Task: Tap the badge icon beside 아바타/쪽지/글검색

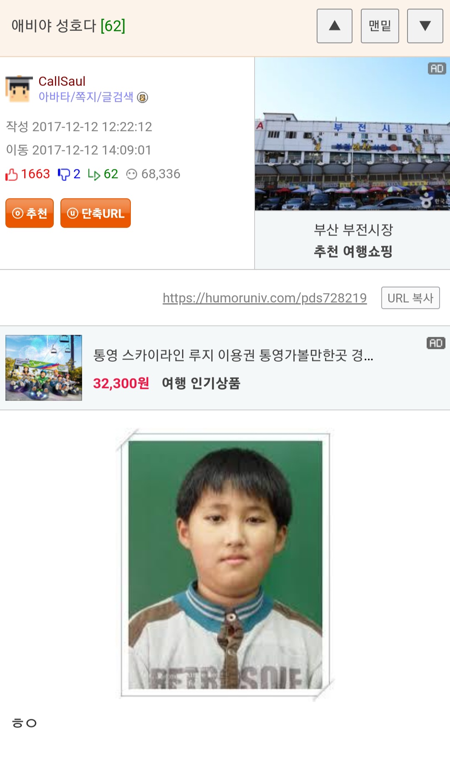Action: click(142, 98)
